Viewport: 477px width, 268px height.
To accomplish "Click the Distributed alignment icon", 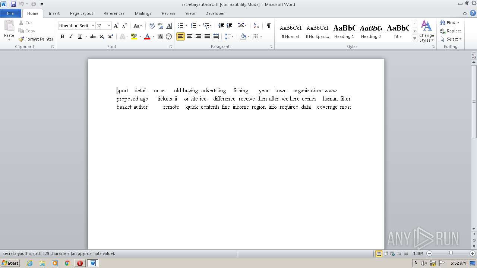I will [216, 36].
